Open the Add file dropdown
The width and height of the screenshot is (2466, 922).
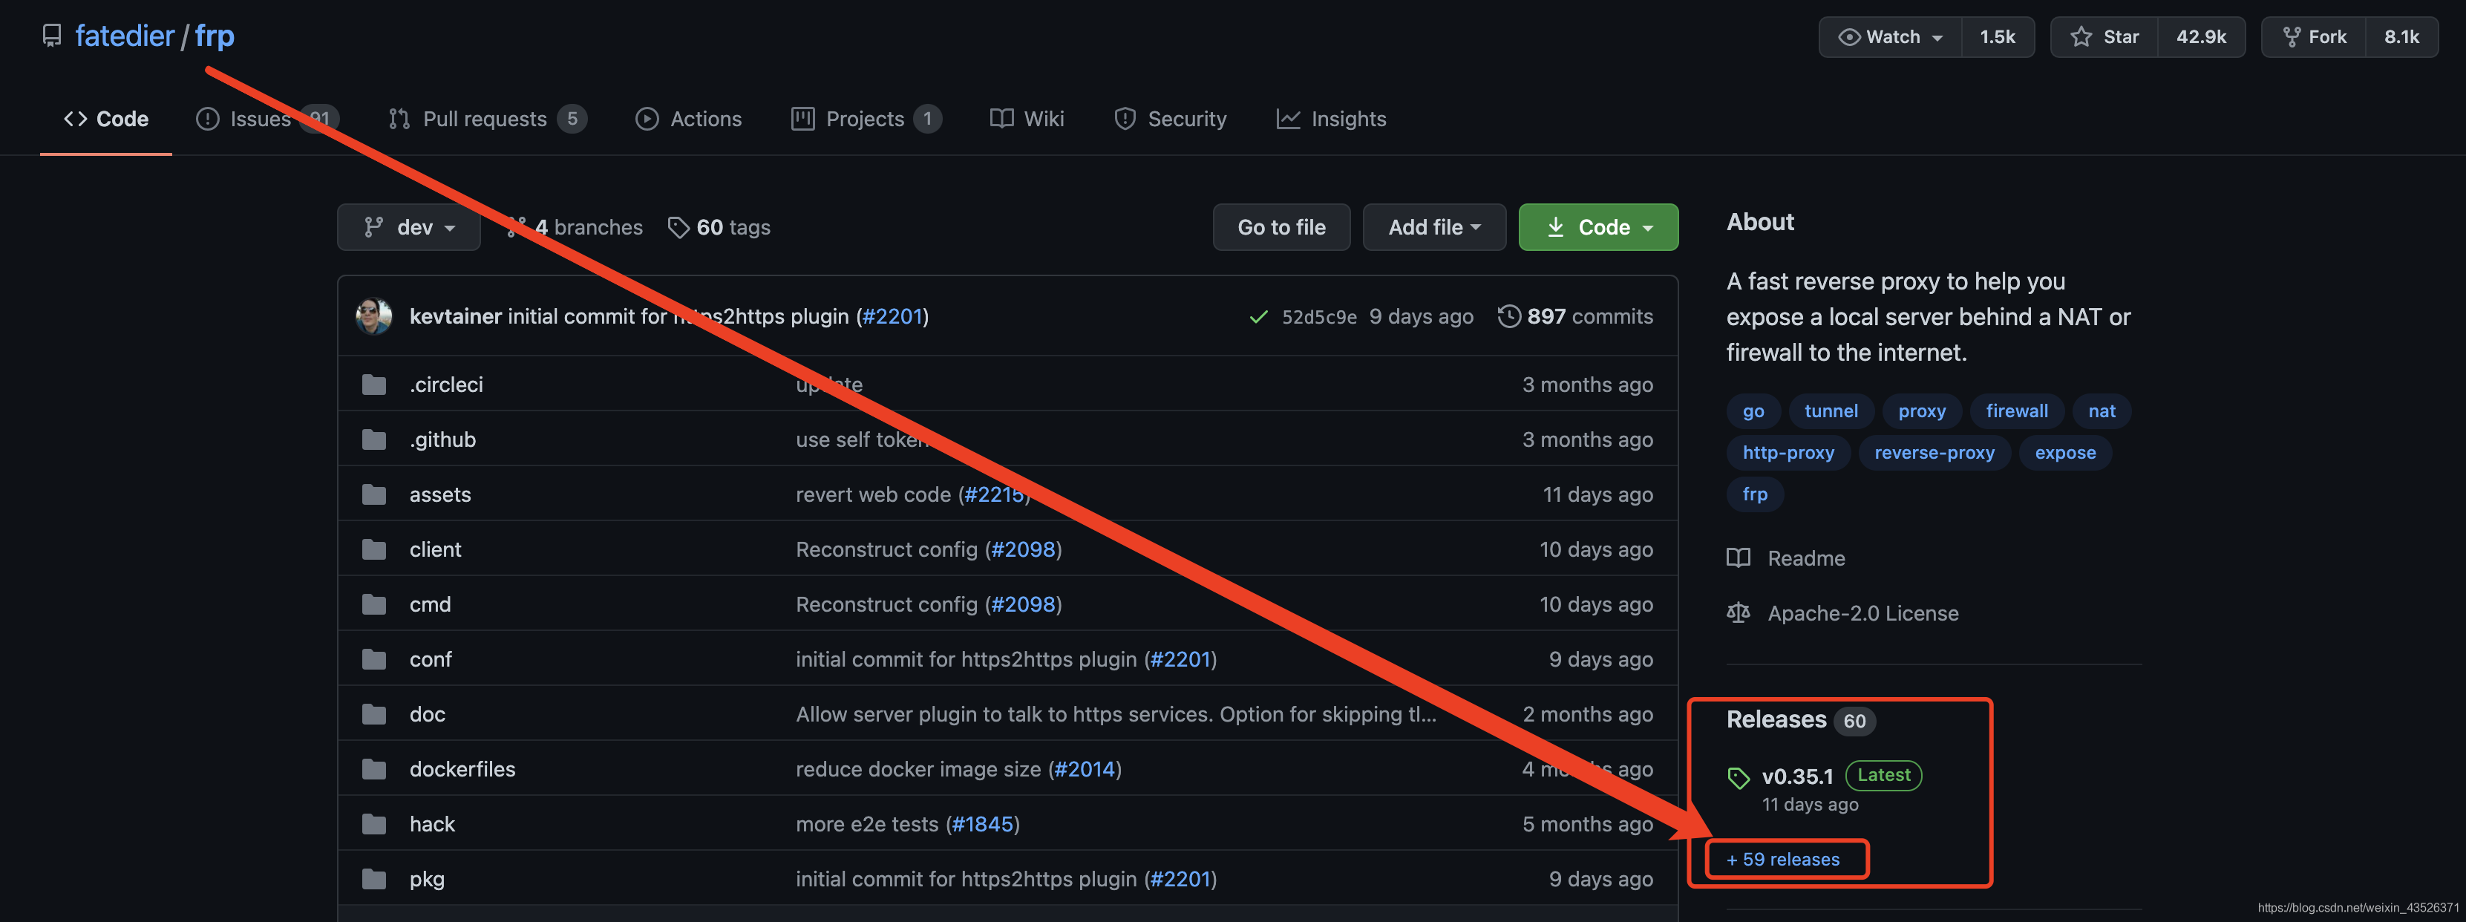coord(1433,227)
